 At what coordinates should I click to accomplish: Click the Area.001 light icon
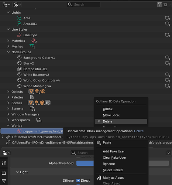(x=19, y=24)
